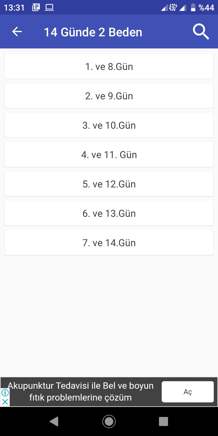
Task: Open the 2. ve 9.Gün item
Action: (109, 96)
